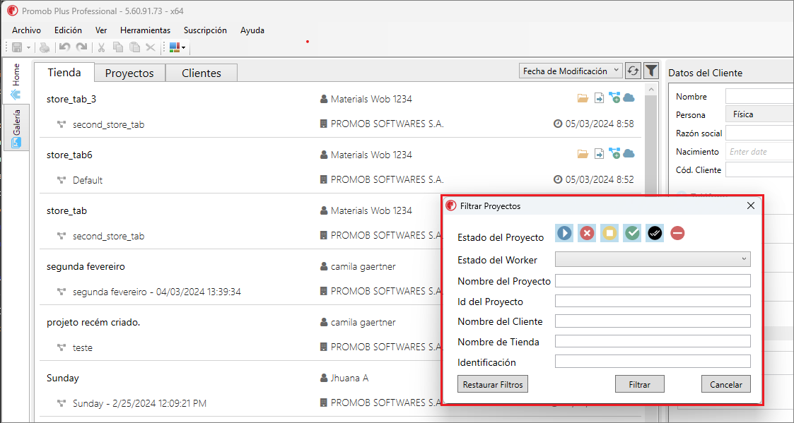Image resolution: width=794 pixels, height=423 pixels.
Task: Click the Restaurar Filtros button
Action: click(x=493, y=384)
